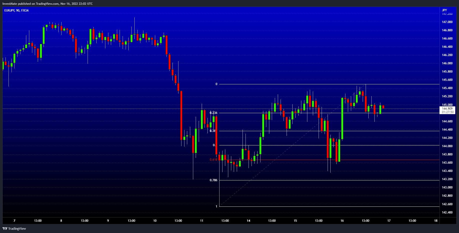Click the 147.000 price axis label
Image resolution: width=459 pixels, height=233 pixels.
click(447, 22)
